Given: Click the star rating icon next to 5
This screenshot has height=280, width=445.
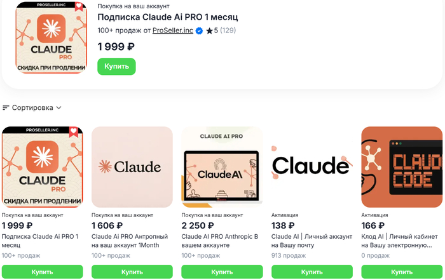Looking at the screenshot, I should pyautogui.click(x=209, y=30).
